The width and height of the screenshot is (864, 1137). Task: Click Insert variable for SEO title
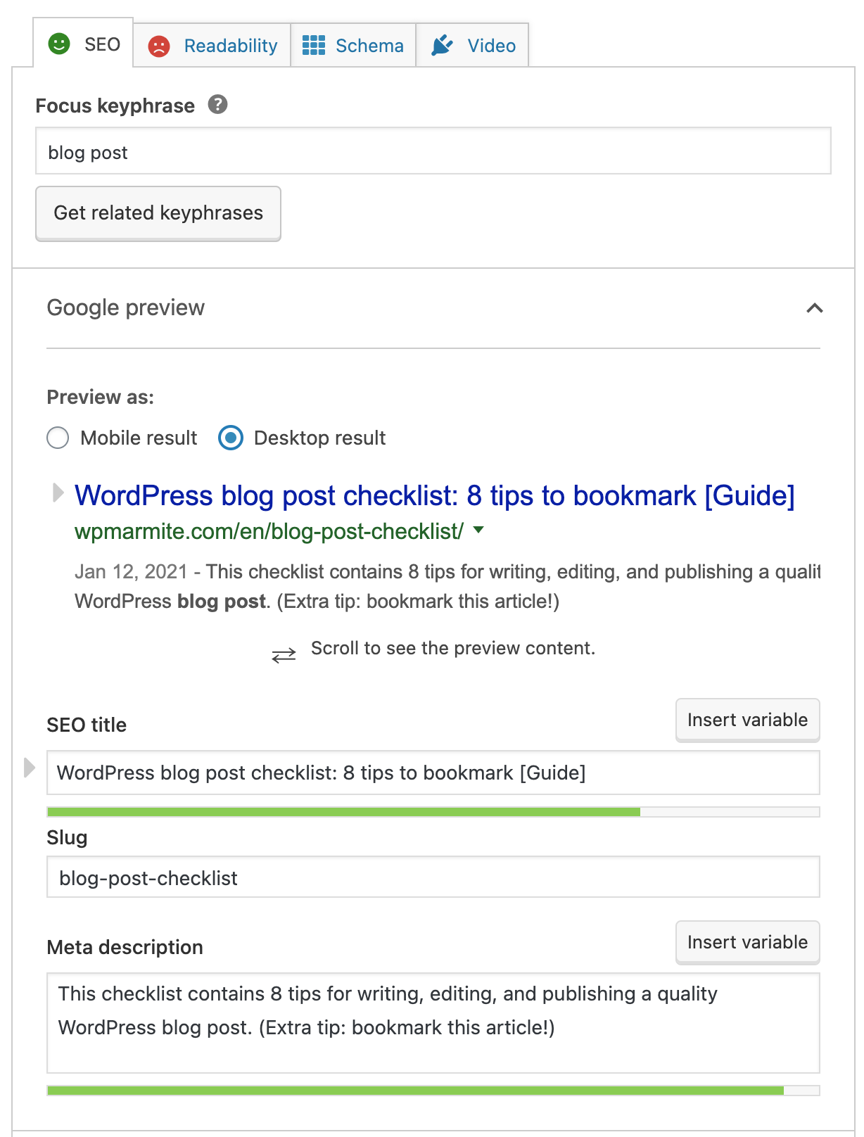point(747,720)
